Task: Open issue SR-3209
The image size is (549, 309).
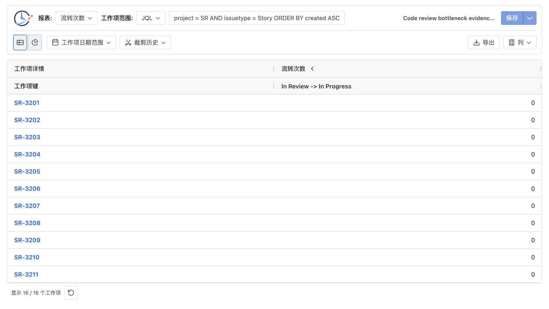Action: tap(27, 240)
